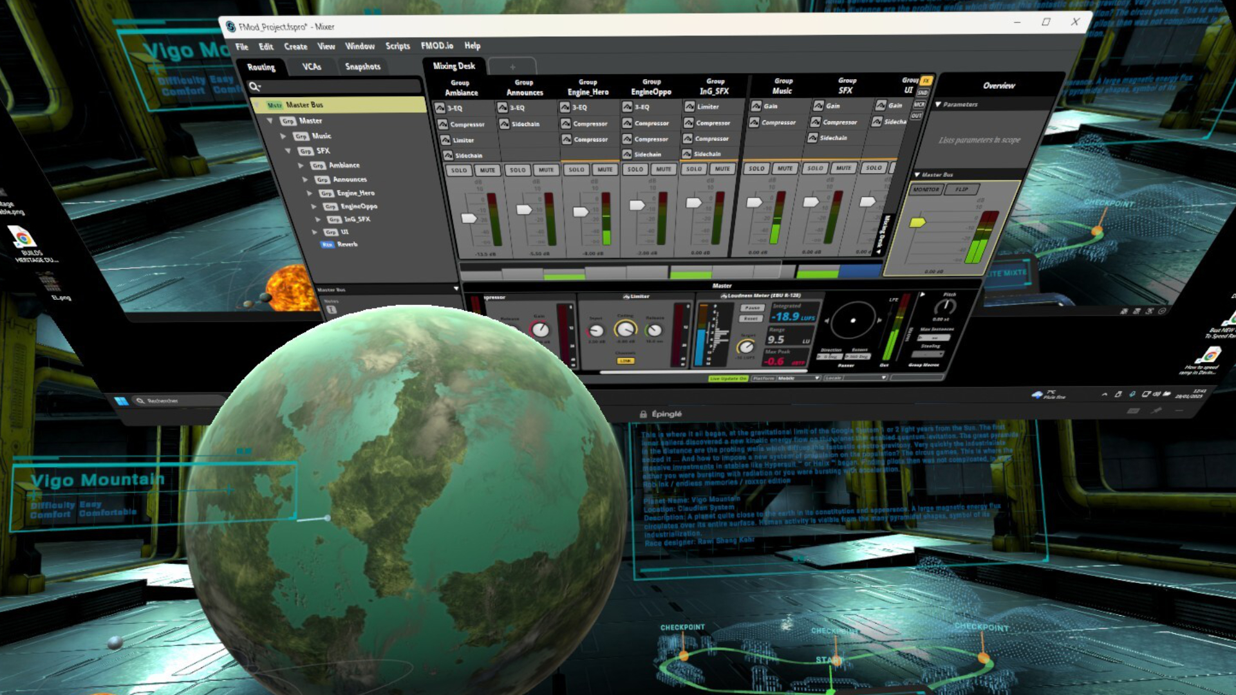
Task: Solo the Group Ambiance channel
Action: click(459, 171)
